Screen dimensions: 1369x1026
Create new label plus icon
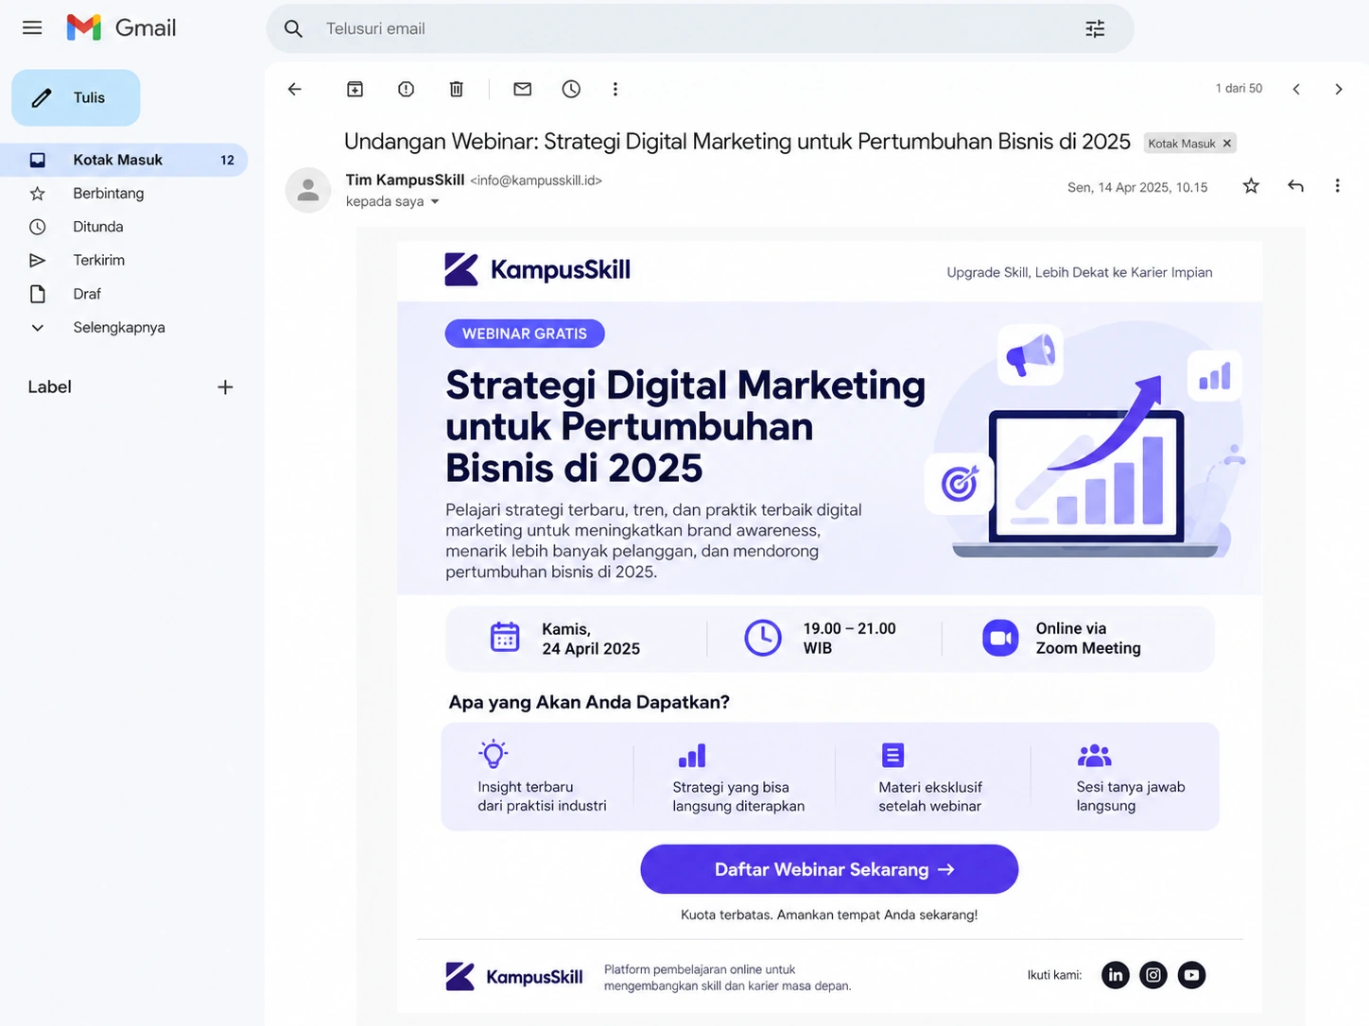point(225,387)
